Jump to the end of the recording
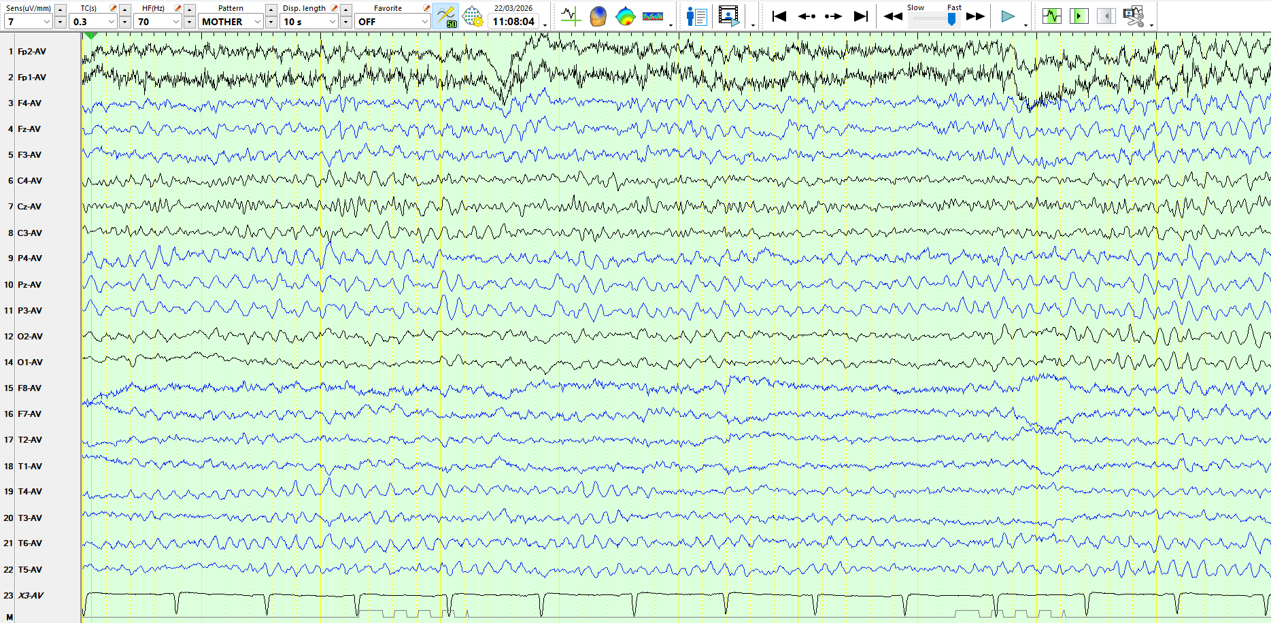Screen dimensions: 1271x623 [x=861, y=16]
